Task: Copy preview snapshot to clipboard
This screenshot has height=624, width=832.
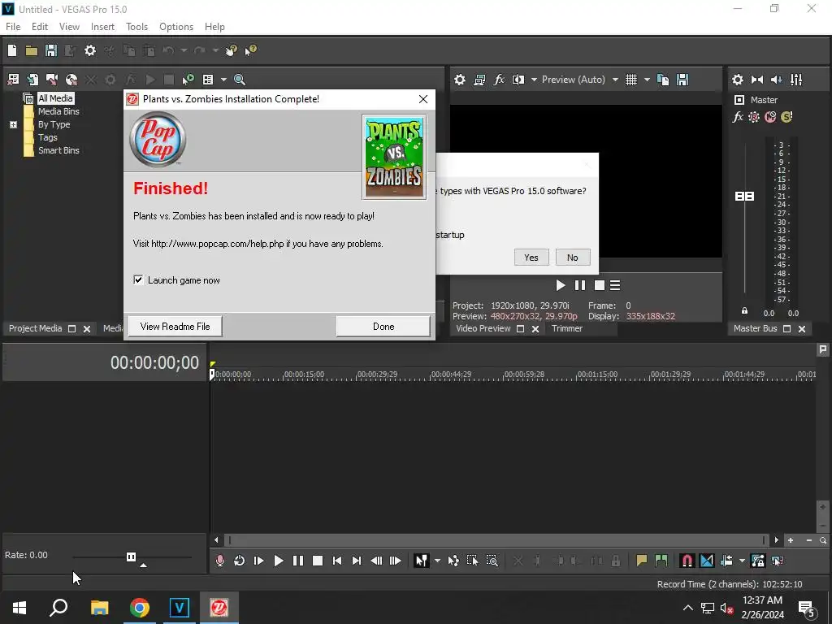Action: point(663,80)
